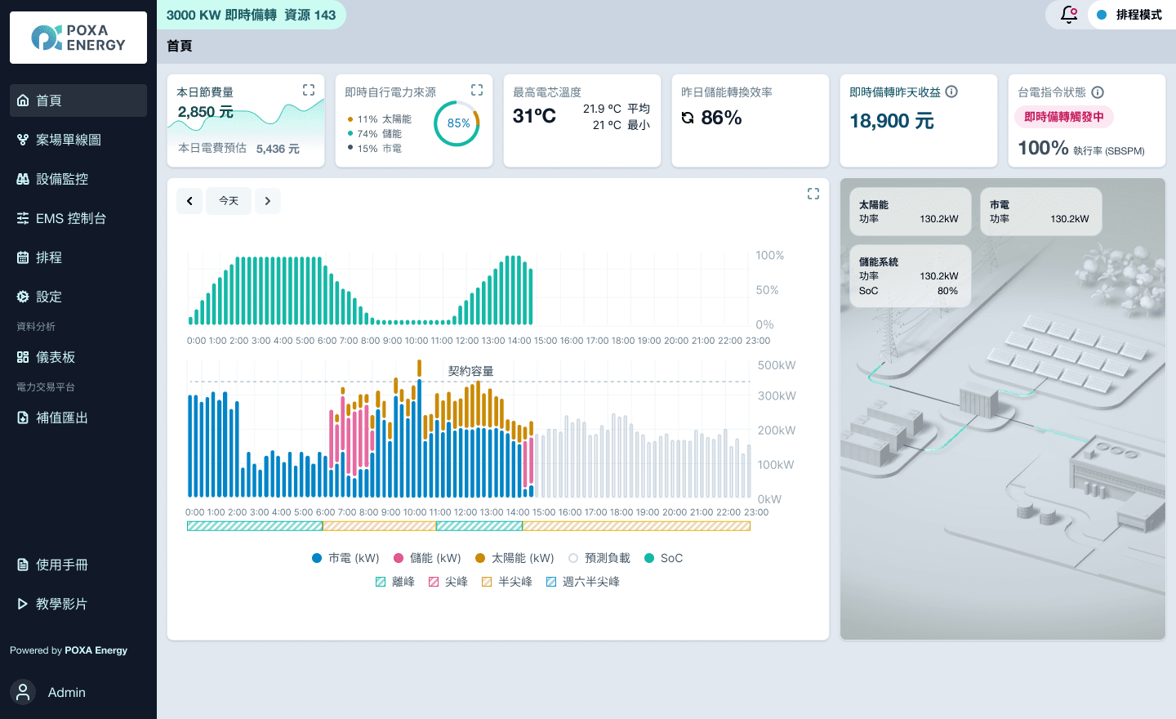This screenshot has height=719, width=1176.
Task: Open the notification bell with unread dot
Action: (1067, 15)
